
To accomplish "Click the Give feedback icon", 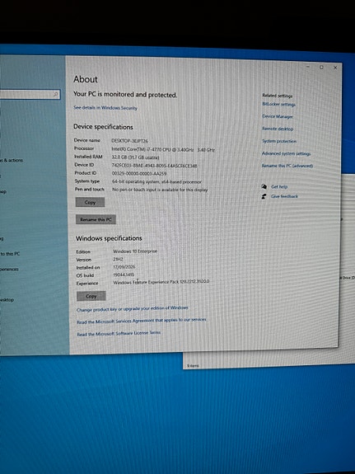I will [264, 196].
